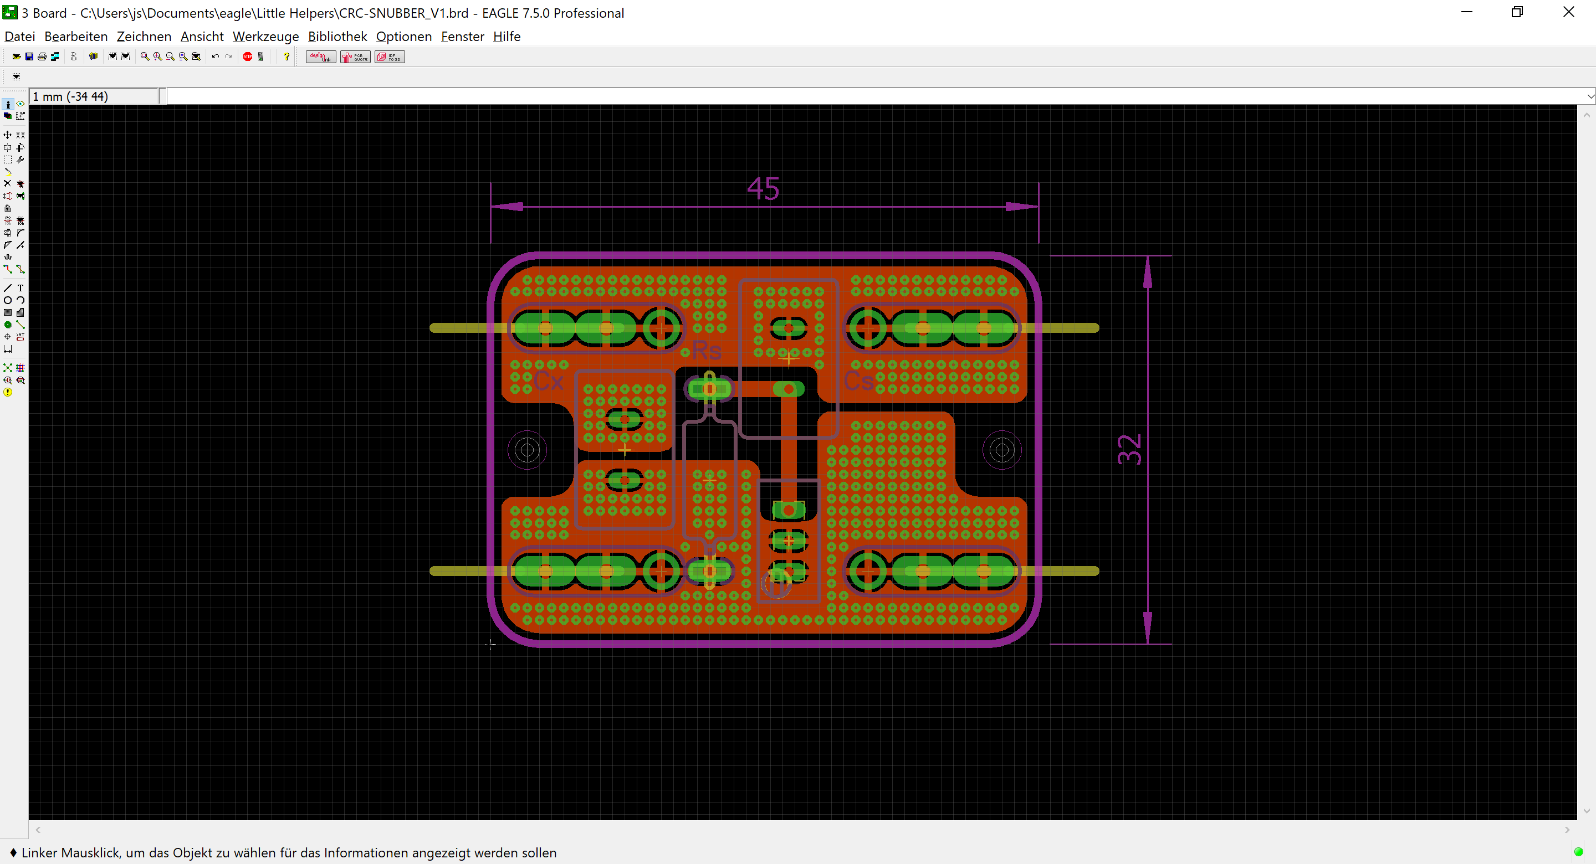Image resolution: width=1596 pixels, height=864 pixels.
Task: Click the PCB QUOTE button
Action: pos(356,57)
